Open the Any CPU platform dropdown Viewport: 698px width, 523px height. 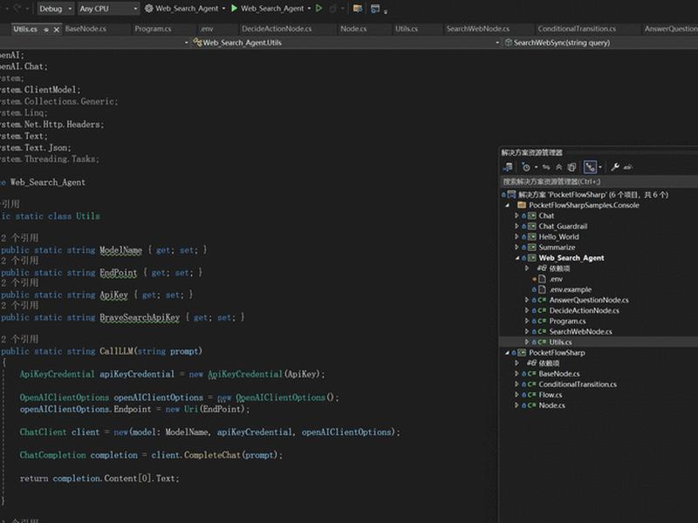coord(108,9)
